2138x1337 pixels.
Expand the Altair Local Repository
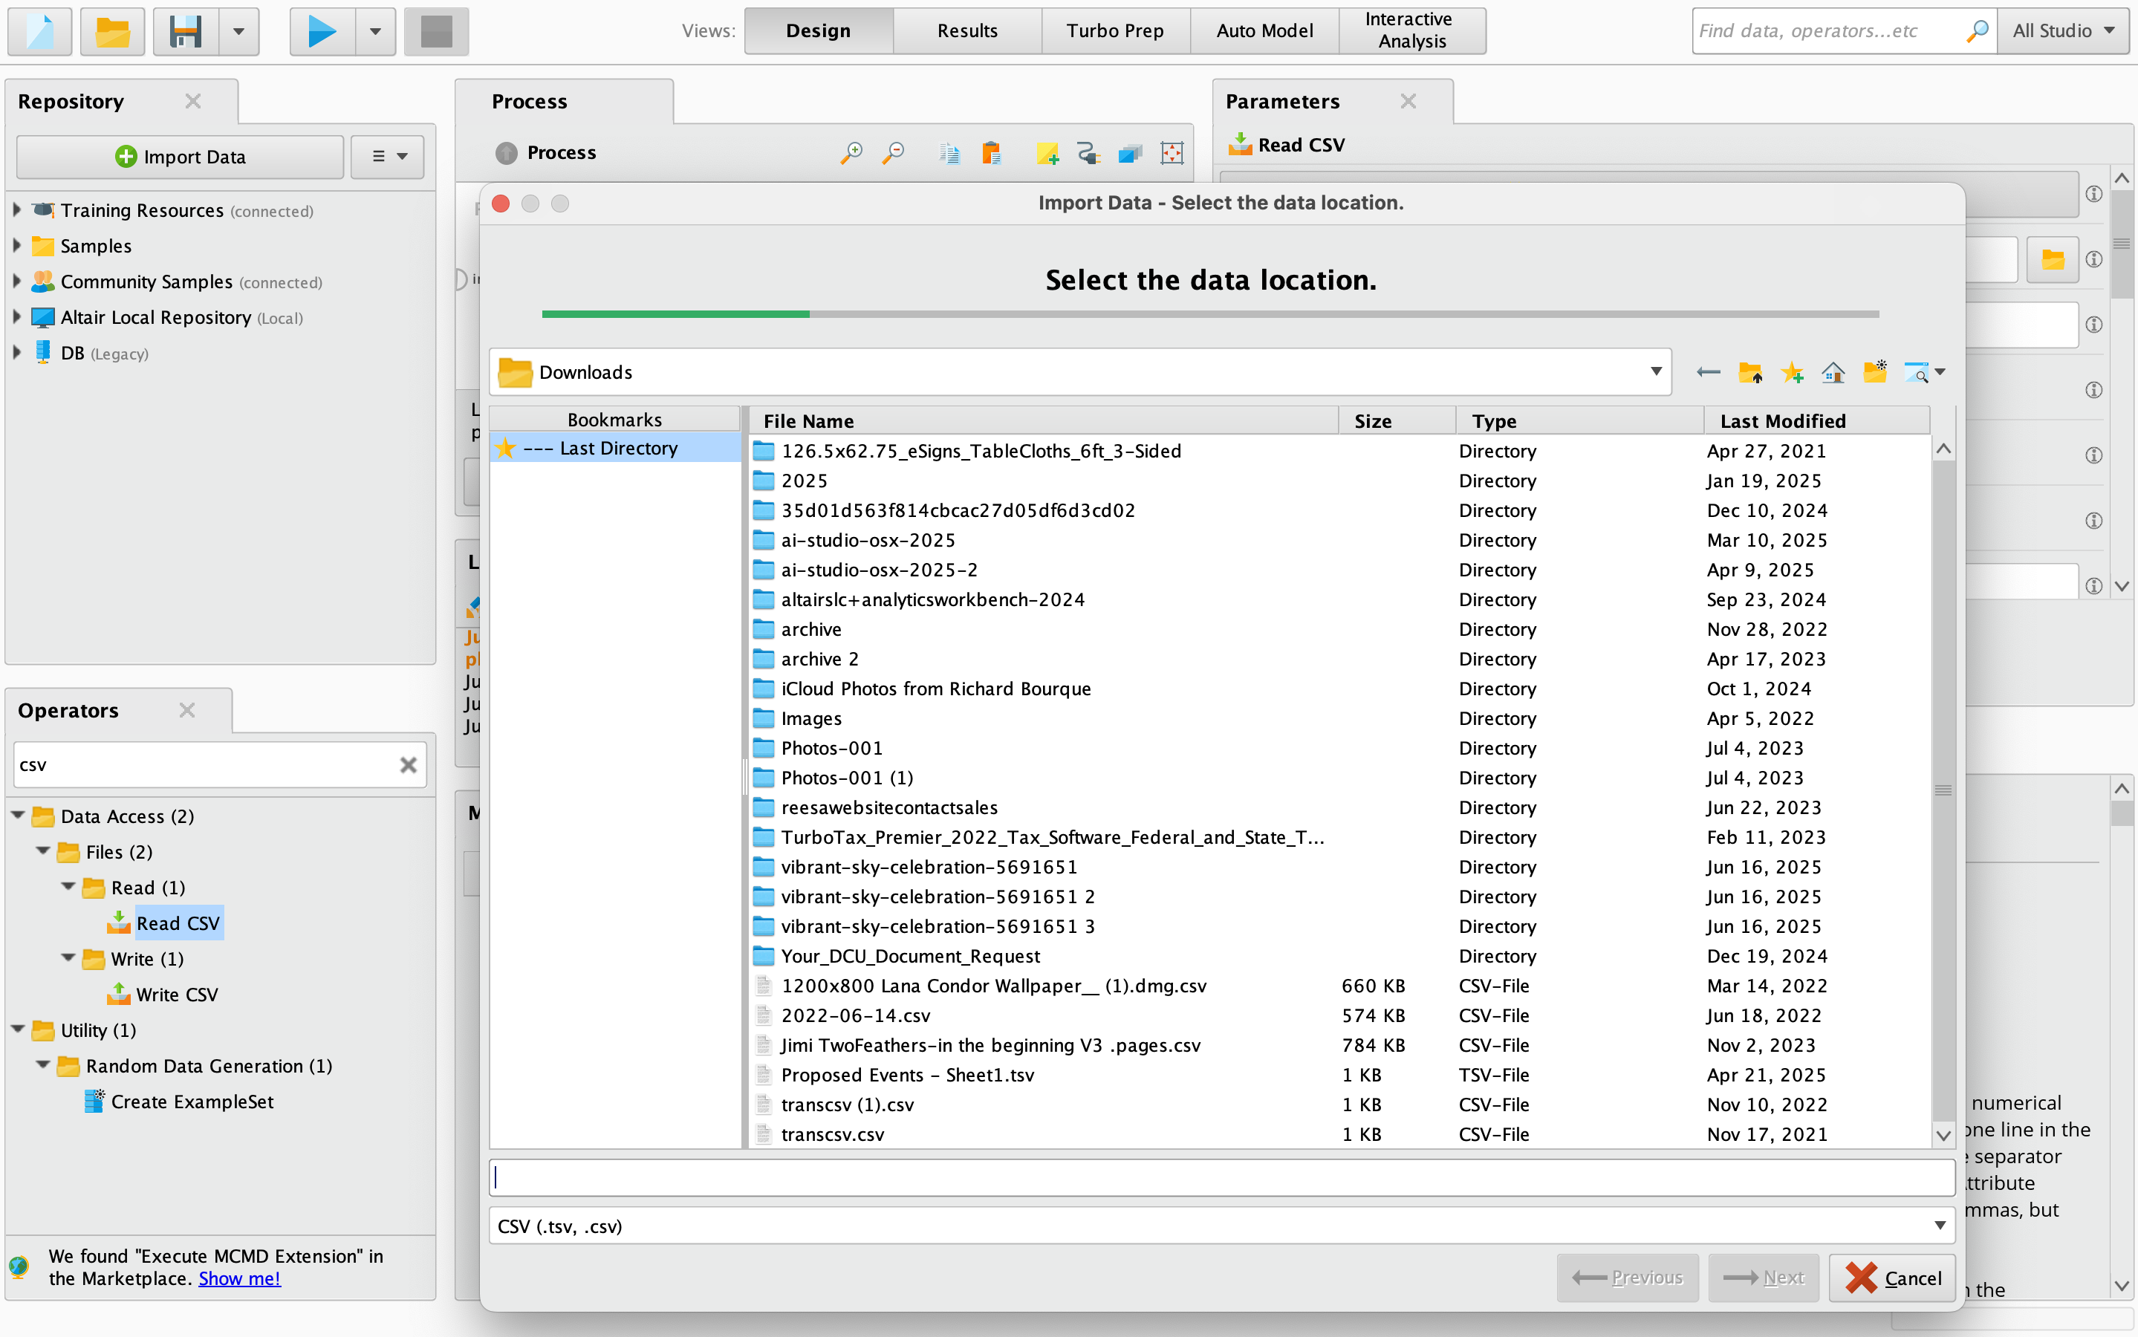pyautogui.click(x=17, y=316)
